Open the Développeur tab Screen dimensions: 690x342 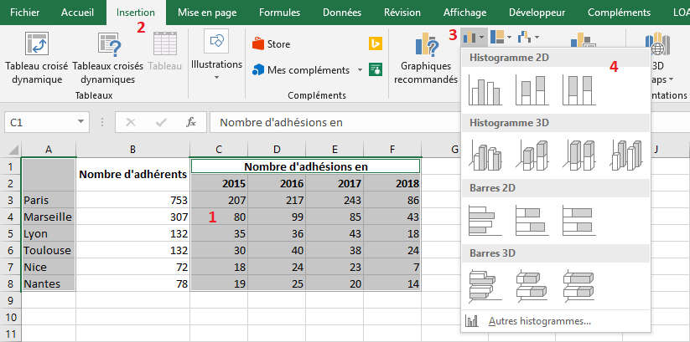click(x=537, y=13)
